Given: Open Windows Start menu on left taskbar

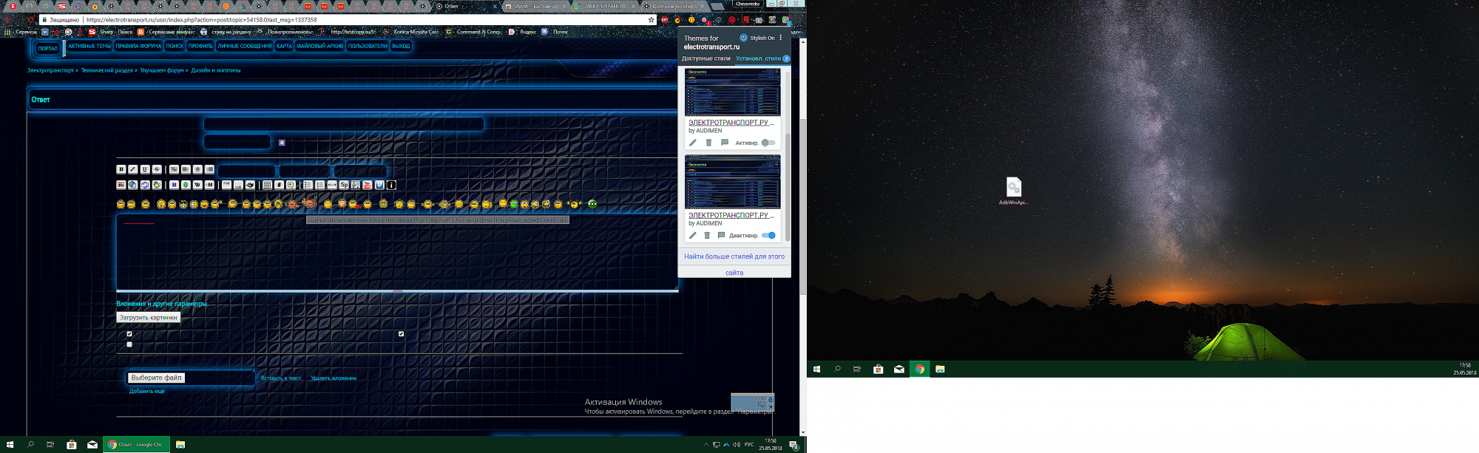Looking at the screenshot, I should coord(10,445).
